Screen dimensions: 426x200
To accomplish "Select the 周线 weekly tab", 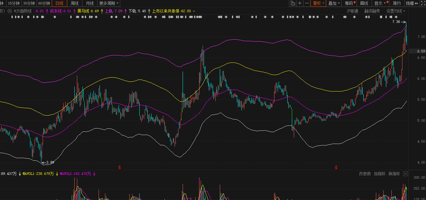I will coord(75,3).
